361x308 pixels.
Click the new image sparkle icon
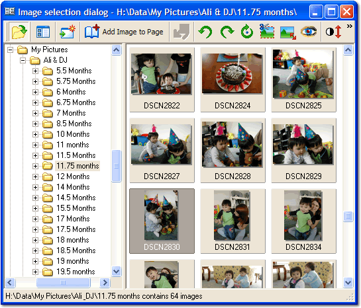click(67, 32)
